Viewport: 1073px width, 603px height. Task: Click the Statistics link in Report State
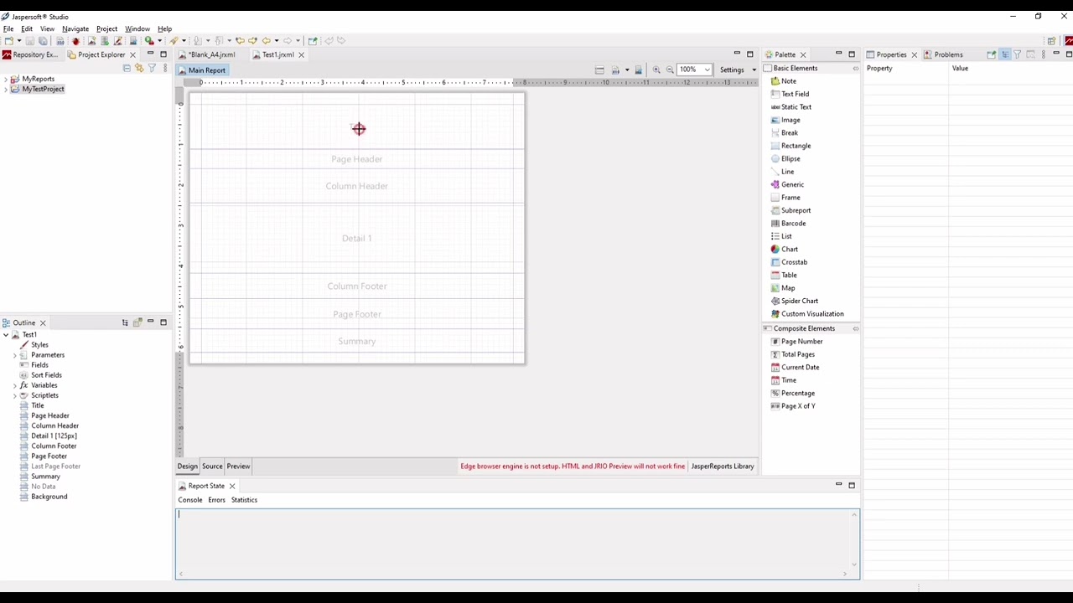[x=244, y=500]
